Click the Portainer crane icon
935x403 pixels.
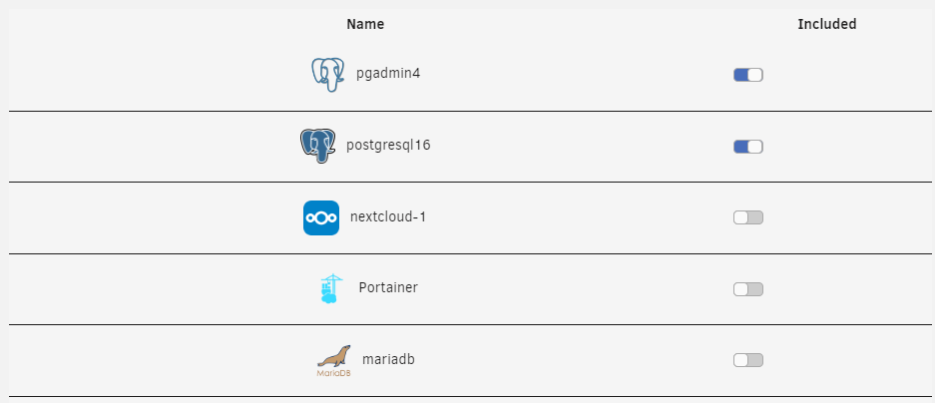click(331, 288)
